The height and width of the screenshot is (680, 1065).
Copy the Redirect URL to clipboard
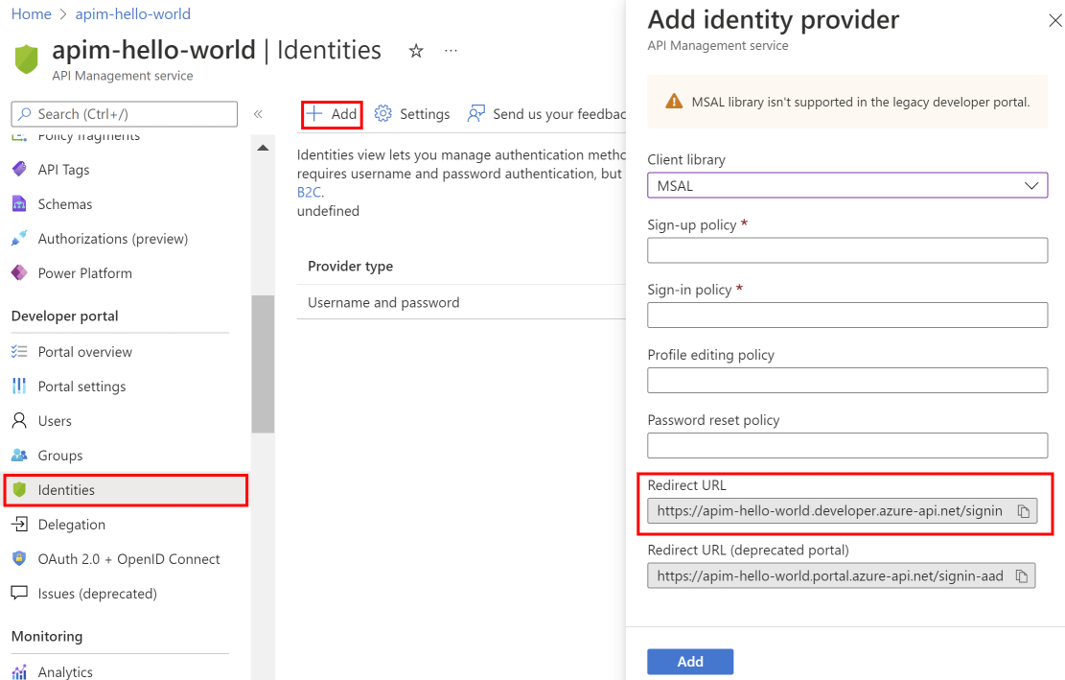coord(1023,511)
